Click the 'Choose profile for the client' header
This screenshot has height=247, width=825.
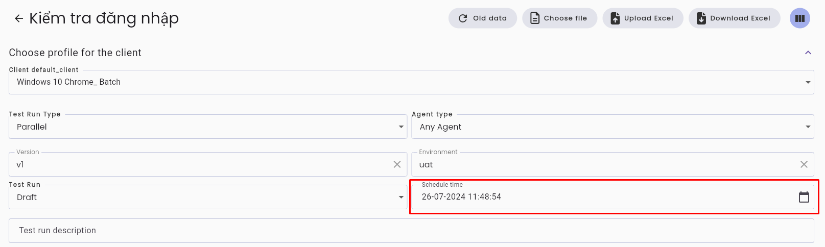coord(75,53)
